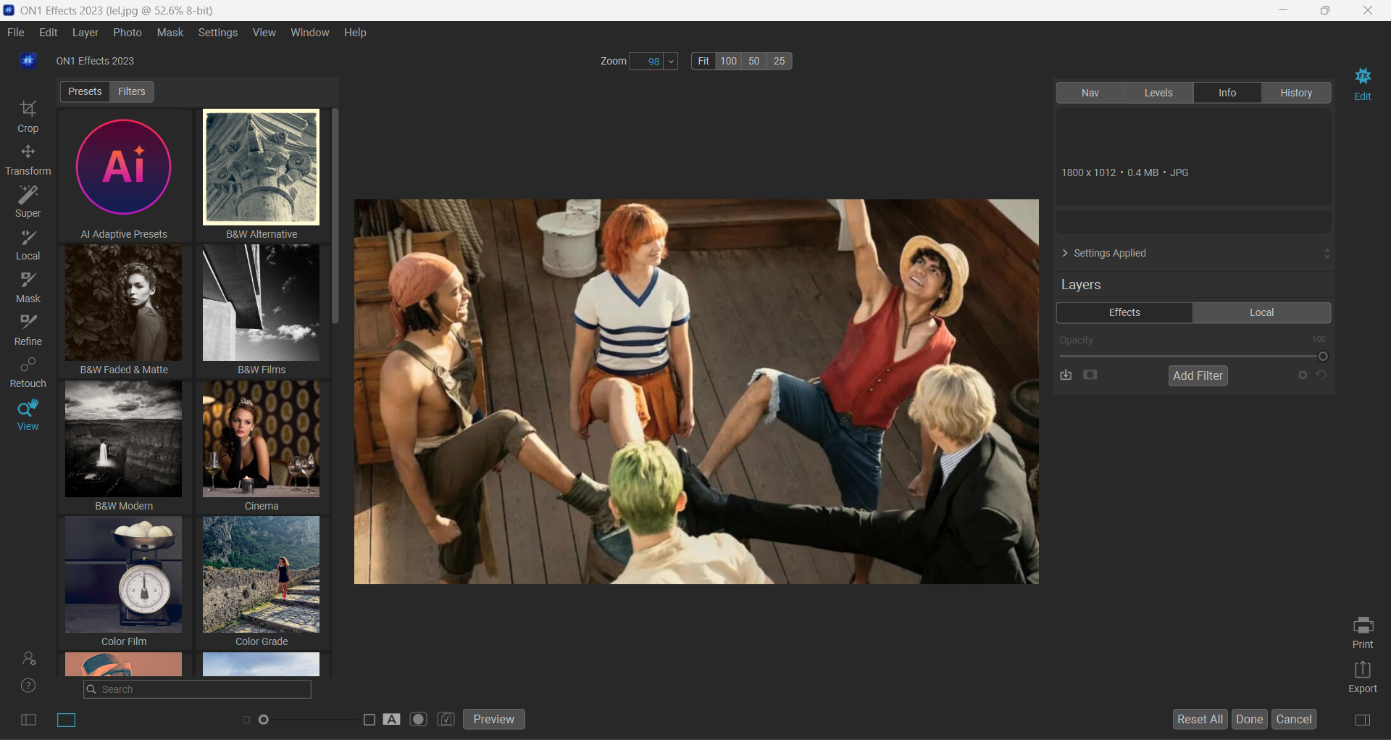Select the Retouch tool
Viewport: 1391px width, 740px height.
(x=28, y=373)
